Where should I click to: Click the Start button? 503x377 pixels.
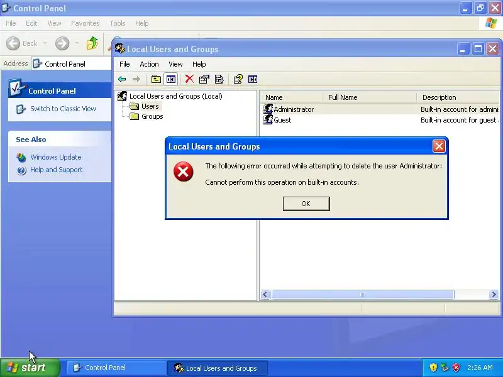(30, 368)
